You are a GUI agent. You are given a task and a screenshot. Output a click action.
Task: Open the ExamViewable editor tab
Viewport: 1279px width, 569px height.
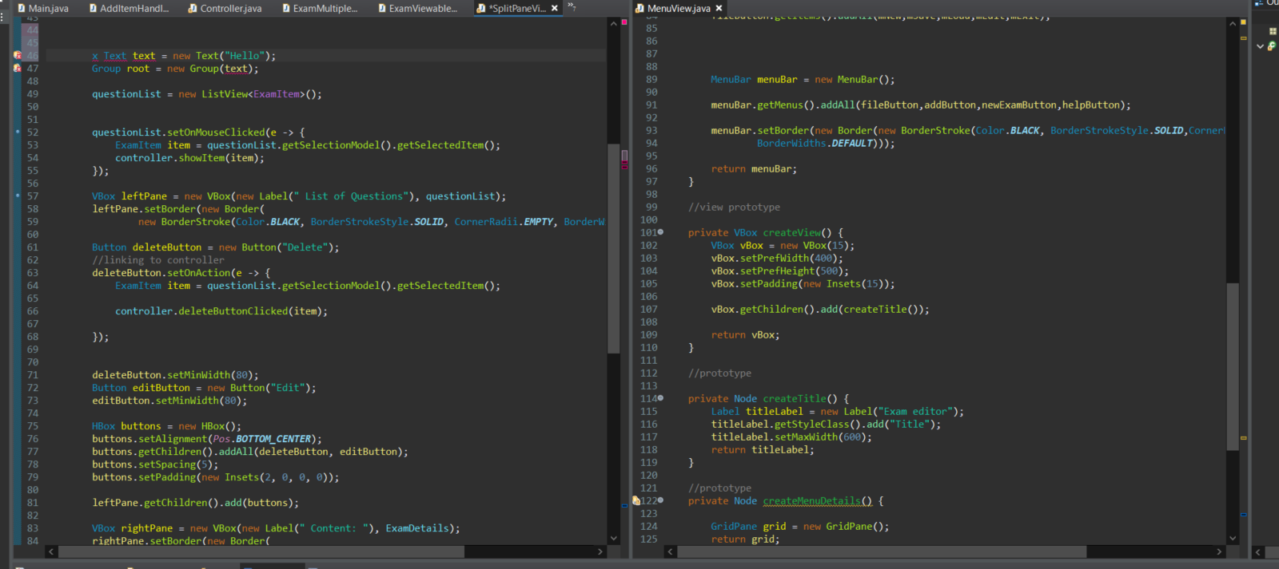pos(422,8)
